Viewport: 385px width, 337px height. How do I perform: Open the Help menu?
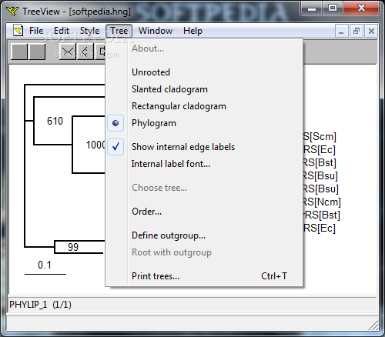(x=192, y=31)
